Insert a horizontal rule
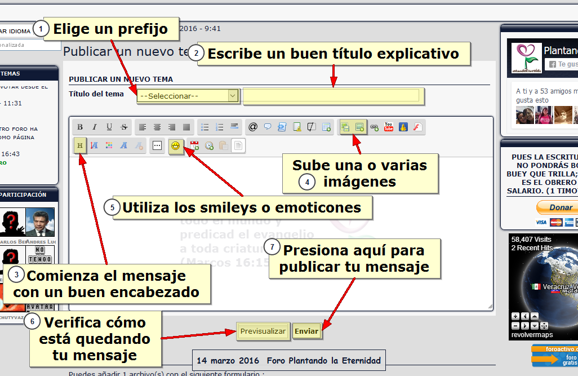The image size is (578, 376). tap(234, 127)
